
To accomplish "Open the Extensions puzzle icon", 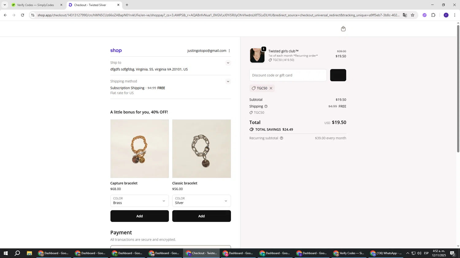I will pos(433,15).
